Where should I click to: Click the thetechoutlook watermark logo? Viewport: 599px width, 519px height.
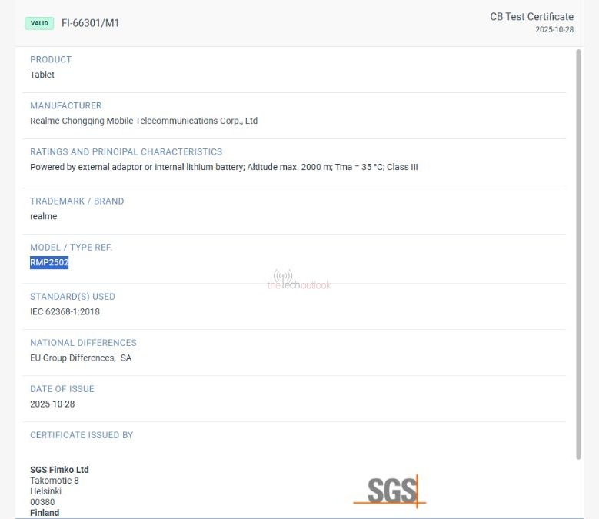(x=299, y=280)
